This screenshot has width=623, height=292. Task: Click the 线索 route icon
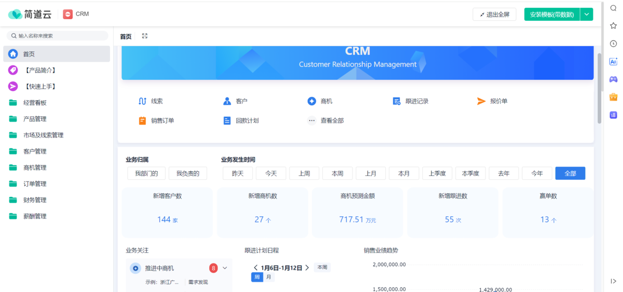142,101
